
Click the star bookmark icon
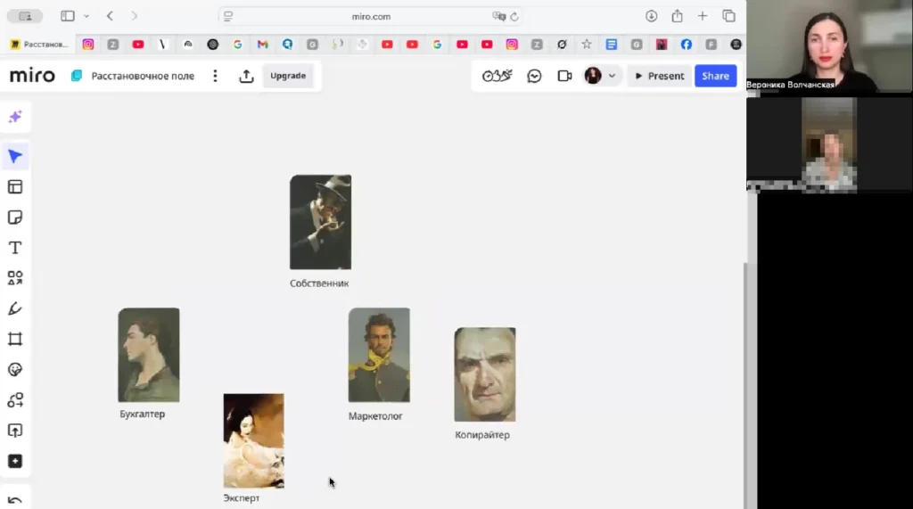[x=587, y=45]
